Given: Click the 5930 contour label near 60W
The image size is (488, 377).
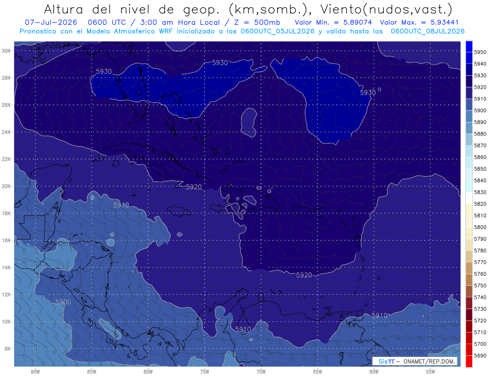Looking at the screenshot, I should coord(368,93).
